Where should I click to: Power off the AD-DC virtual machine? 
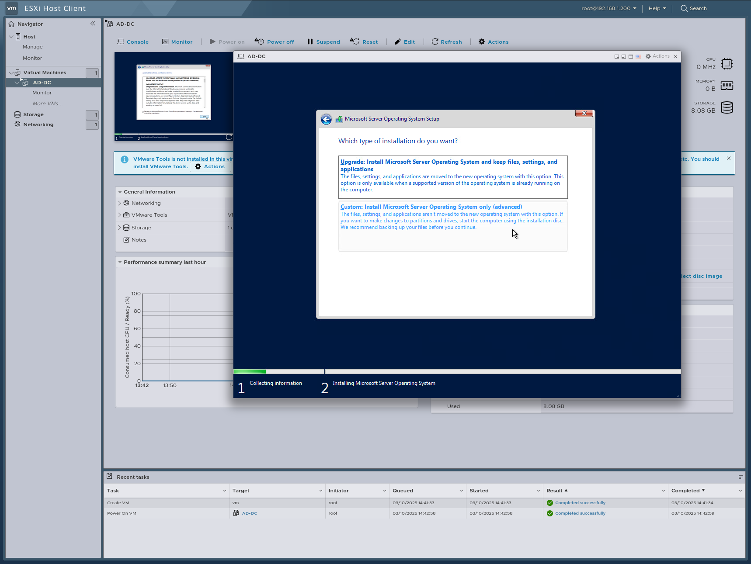click(x=274, y=42)
